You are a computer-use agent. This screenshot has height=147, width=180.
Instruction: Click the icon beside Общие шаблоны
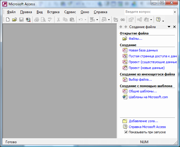tap(125, 91)
